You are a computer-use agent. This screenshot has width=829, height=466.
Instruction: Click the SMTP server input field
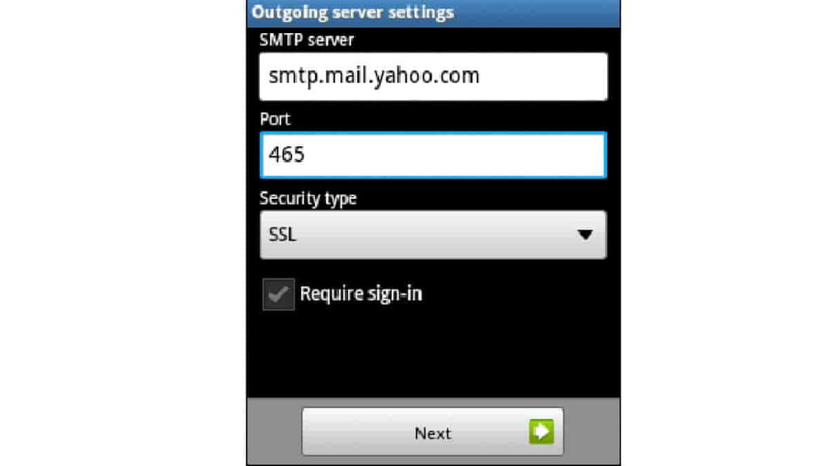click(433, 77)
